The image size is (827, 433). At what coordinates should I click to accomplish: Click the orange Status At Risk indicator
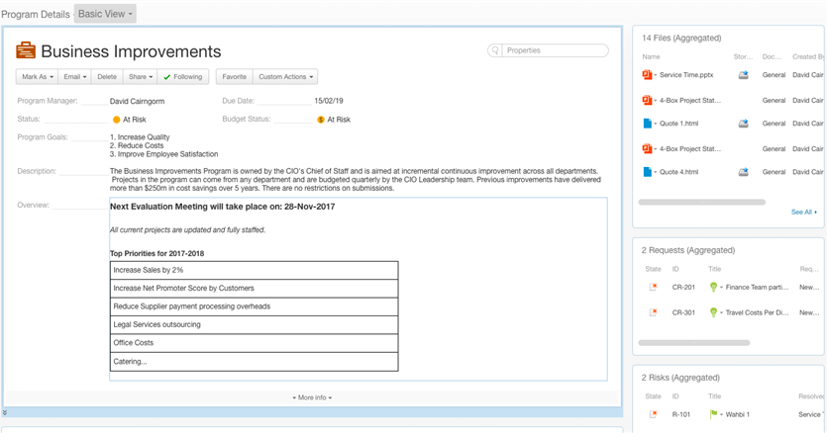pos(117,120)
